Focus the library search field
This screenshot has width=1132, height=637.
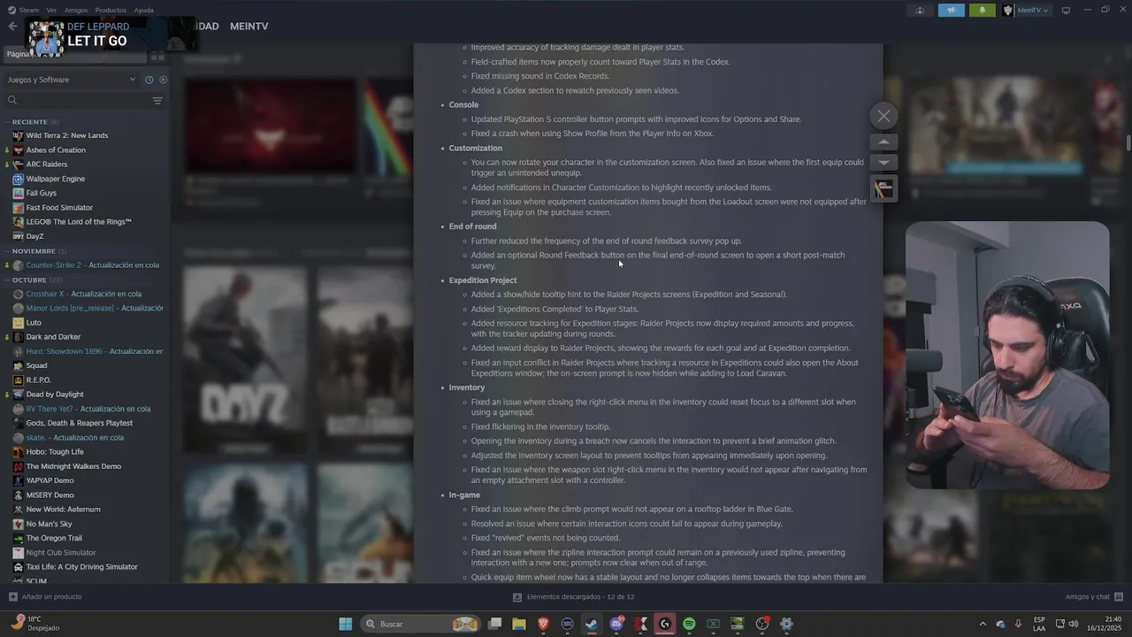[78, 101]
